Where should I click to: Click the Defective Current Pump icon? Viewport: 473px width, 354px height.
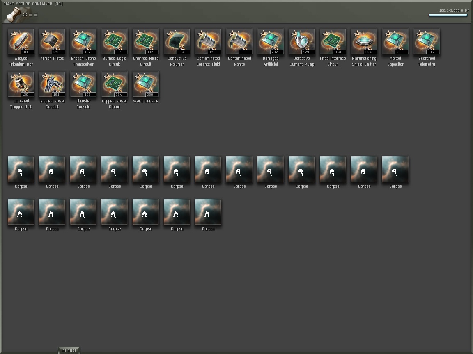point(302,42)
